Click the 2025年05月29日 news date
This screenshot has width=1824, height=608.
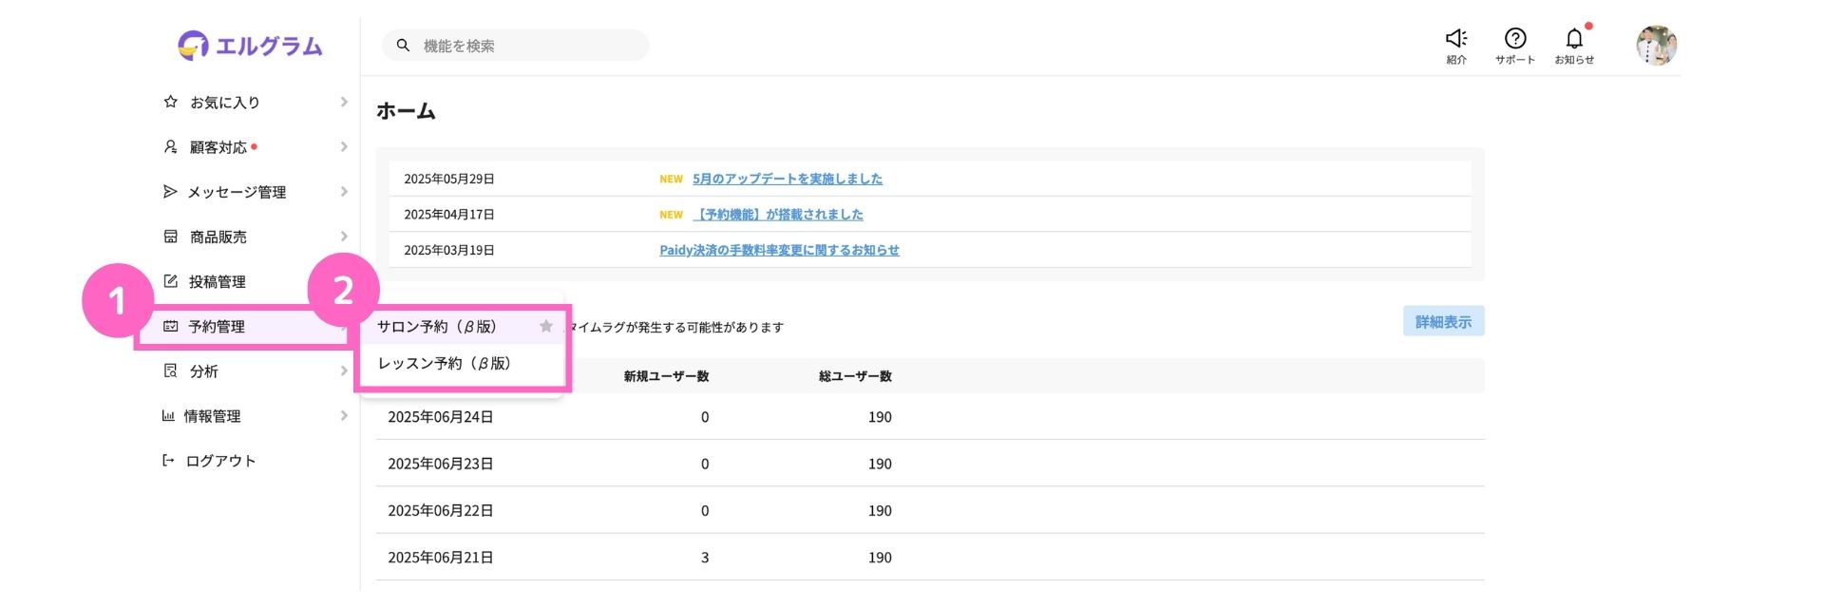coord(448,179)
